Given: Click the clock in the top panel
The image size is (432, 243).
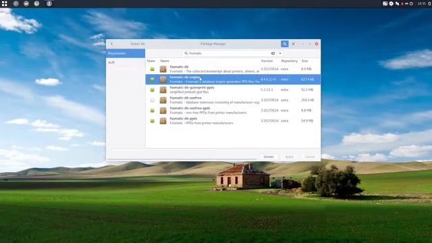Looking at the screenshot, I should (x=421, y=3).
